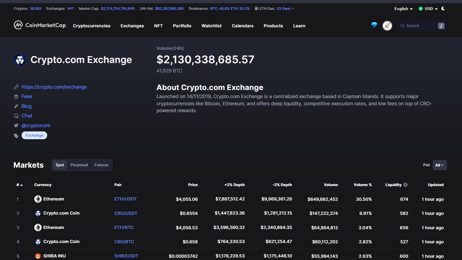Screen dimensions: 462x260
Task: Click the SHIBA INU coin icon
Action: coord(38,256)
